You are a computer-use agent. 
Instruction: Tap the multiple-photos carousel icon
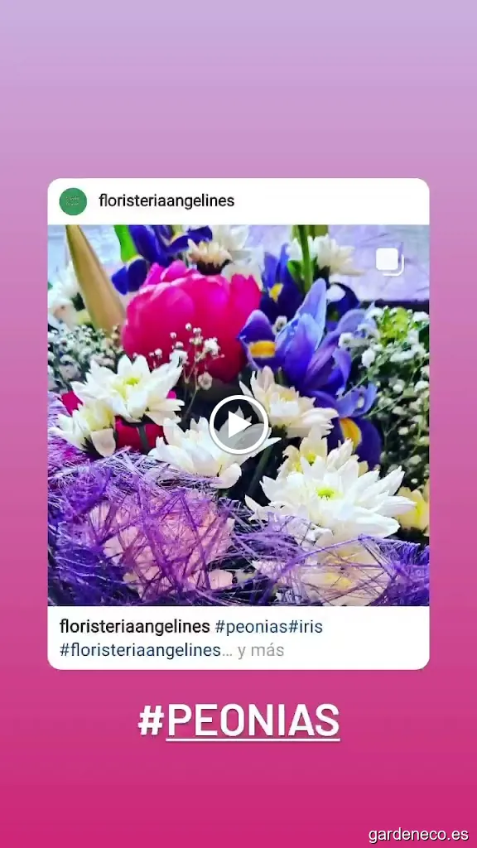tap(389, 262)
